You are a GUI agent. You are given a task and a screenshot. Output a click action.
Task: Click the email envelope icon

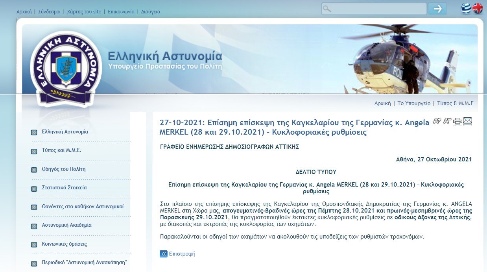pos(467,121)
